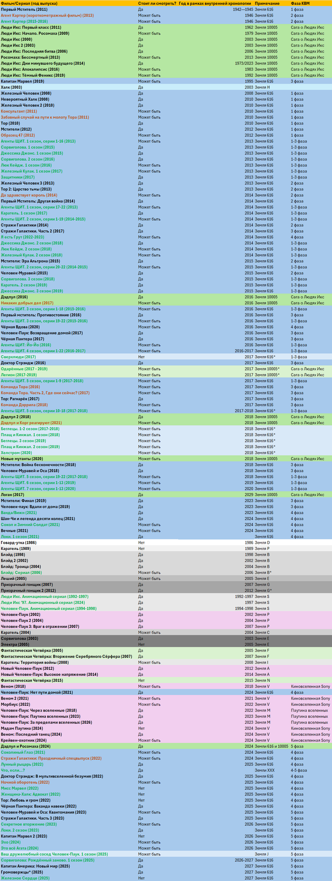Click the "Земля XXX" note cell
This screenshot has width=332, height=881.
pos(265,770)
